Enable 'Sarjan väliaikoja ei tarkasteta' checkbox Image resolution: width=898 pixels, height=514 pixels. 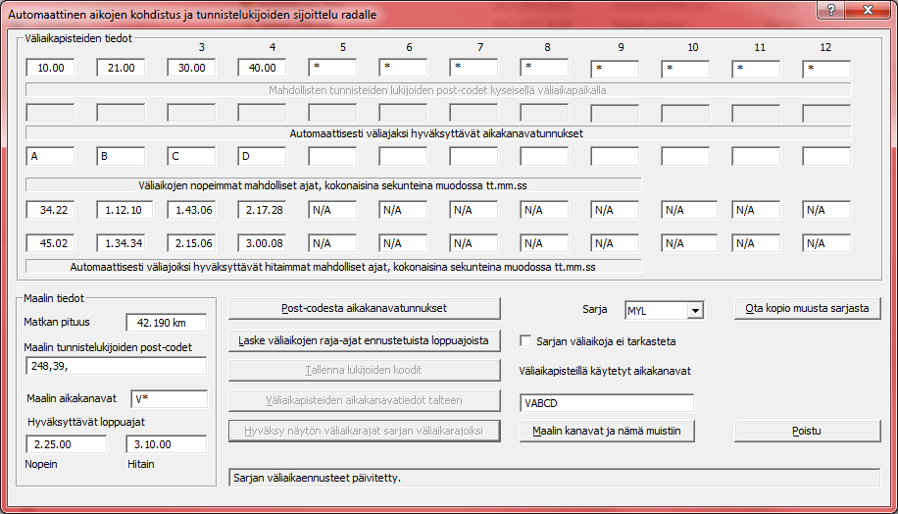526,341
